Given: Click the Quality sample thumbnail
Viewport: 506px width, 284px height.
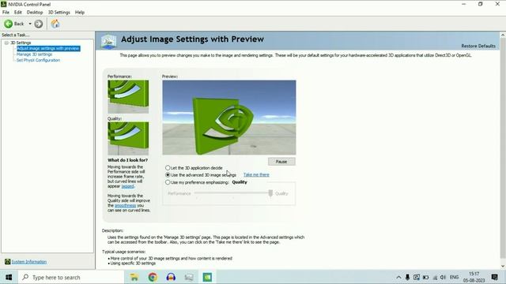Looking at the screenshot, I should pyautogui.click(x=128, y=139).
